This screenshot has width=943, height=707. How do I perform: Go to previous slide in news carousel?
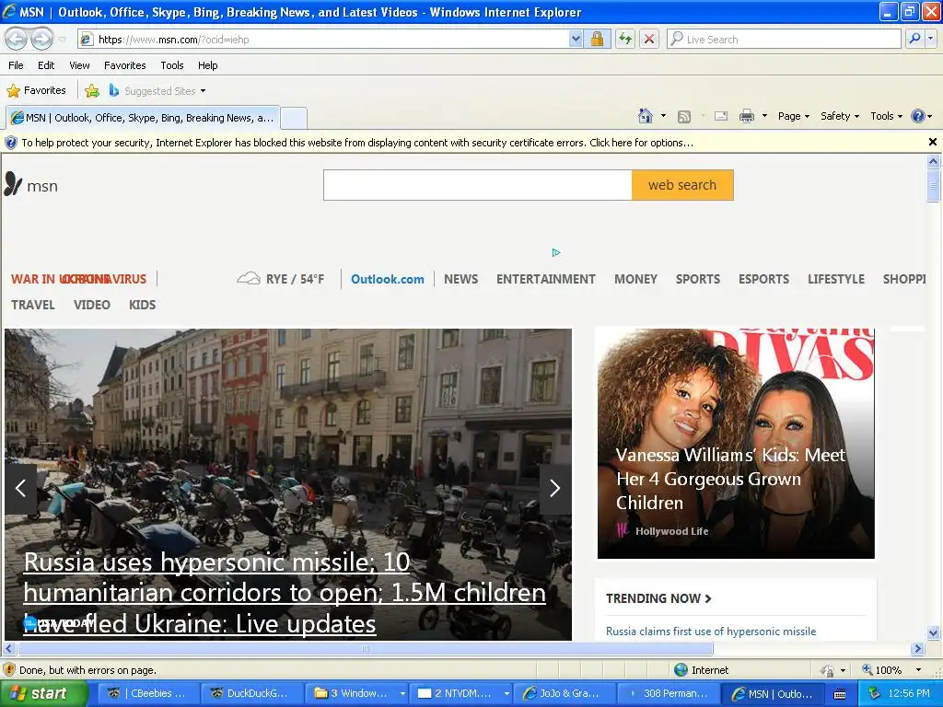pos(20,488)
